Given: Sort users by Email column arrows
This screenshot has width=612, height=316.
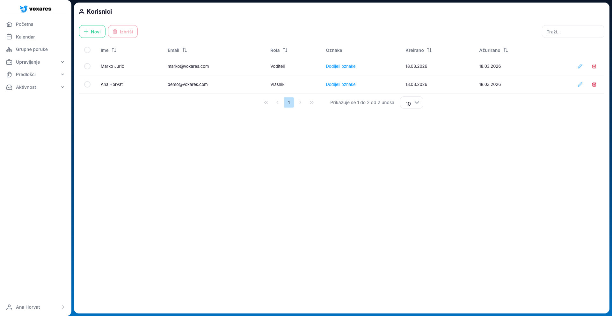Looking at the screenshot, I should [x=185, y=50].
